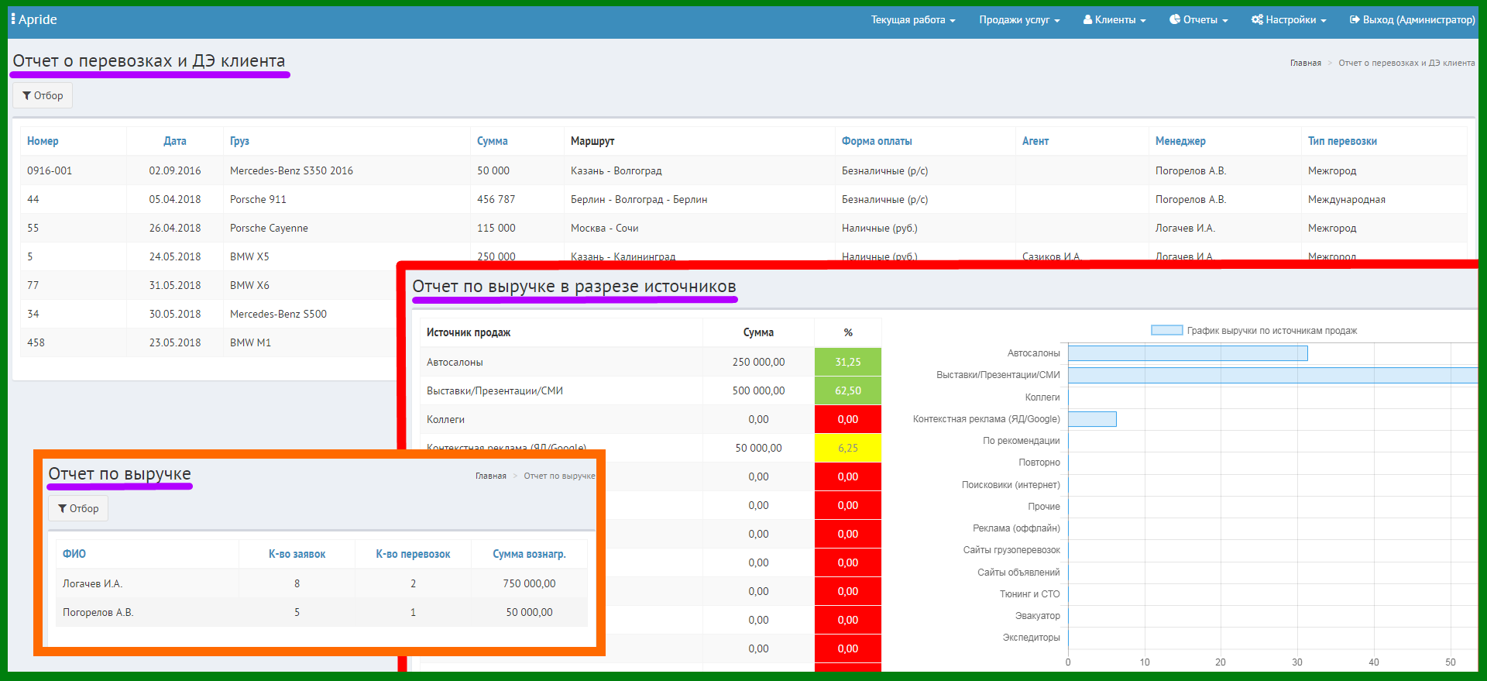The height and width of the screenshot is (681, 1487).
Task: Click the gears icon beside Настройки
Action: pos(1257,19)
